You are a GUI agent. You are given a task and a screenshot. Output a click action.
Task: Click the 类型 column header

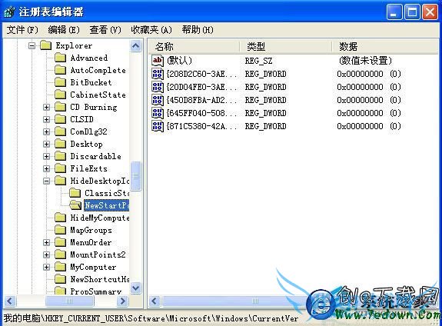285,46
